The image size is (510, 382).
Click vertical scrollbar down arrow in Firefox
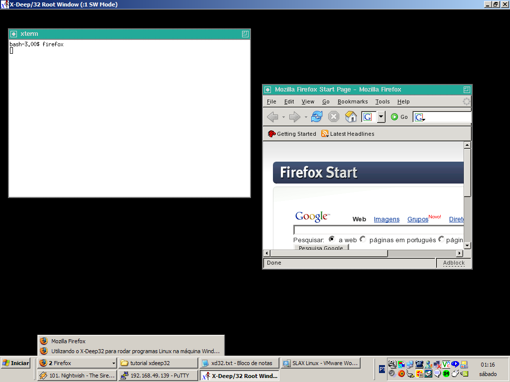(467, 246)
